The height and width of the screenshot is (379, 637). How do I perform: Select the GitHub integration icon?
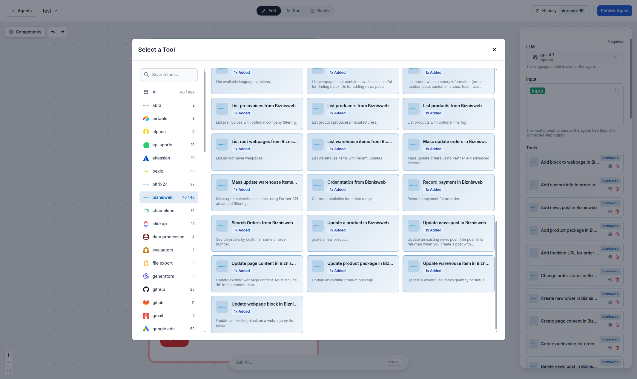coord(146,289)
